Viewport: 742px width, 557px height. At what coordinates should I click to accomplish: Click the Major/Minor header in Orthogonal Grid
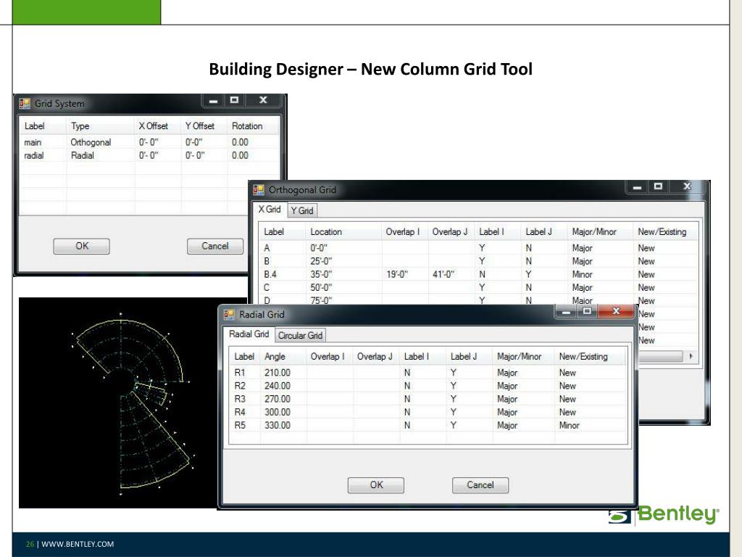tap(600, 231)
